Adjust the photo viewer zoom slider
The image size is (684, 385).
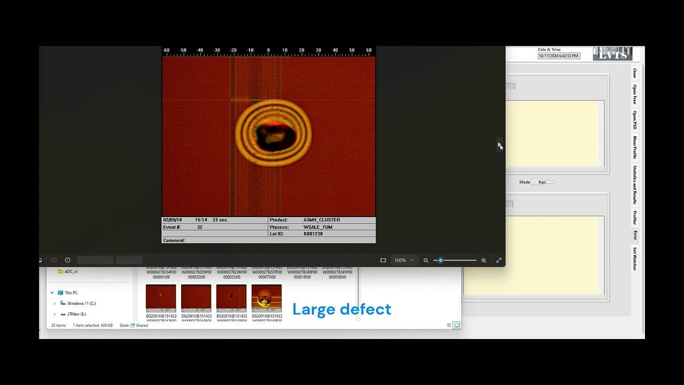point(455,260)
